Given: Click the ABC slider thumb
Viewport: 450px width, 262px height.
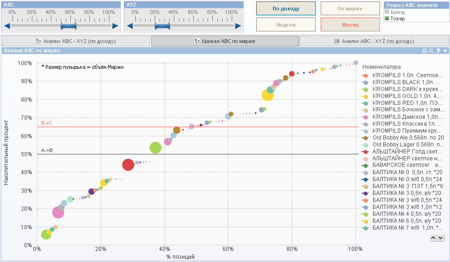Looking at the screenshot, I should point(69,26).
